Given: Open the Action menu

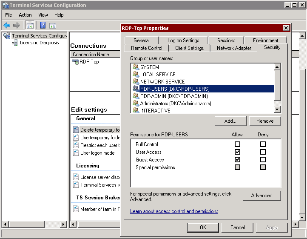Looking at the screenshot, I should (25, 15).
